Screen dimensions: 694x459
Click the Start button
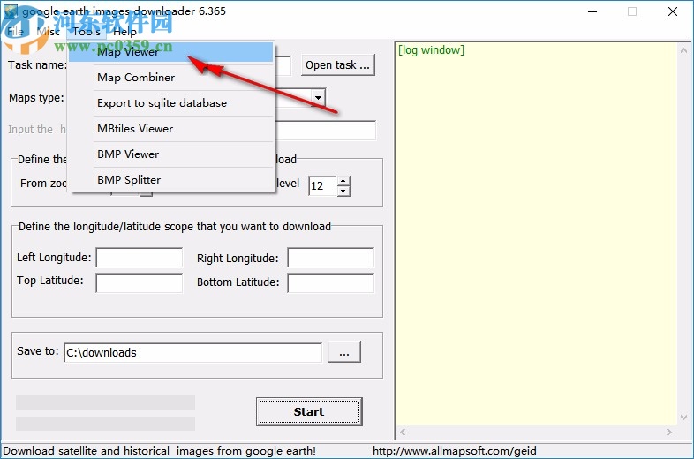tap(309, 411)
